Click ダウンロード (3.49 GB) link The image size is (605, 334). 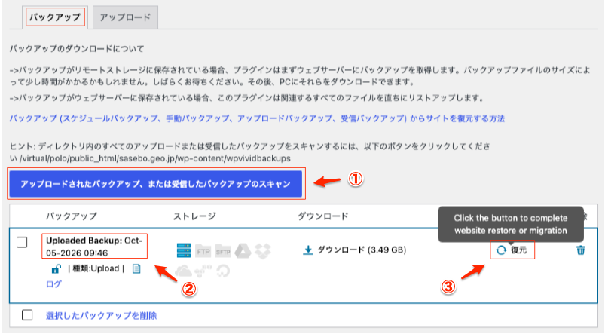tap(362, 250)
